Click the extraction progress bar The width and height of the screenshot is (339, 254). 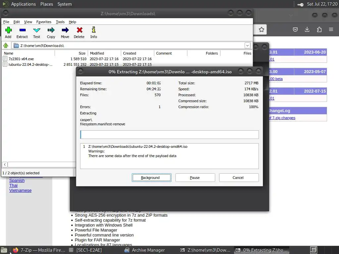pyautogui.click(x=169, y=135)
